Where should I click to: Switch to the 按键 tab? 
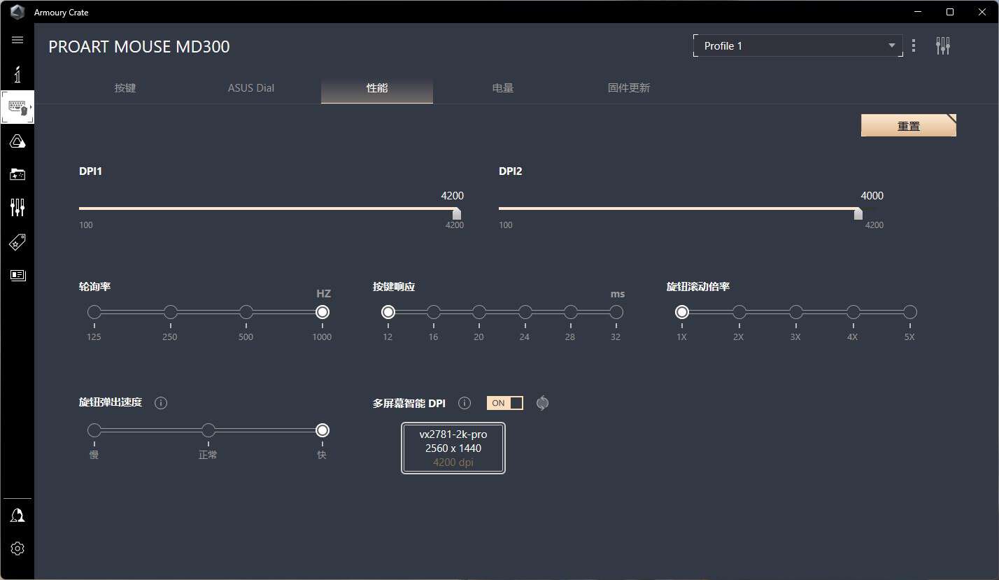pyautogui.click(x=125, y=88)
